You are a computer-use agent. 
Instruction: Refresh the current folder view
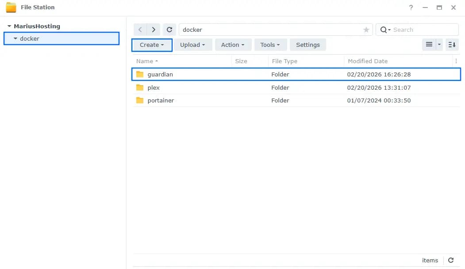click(169, 29)
